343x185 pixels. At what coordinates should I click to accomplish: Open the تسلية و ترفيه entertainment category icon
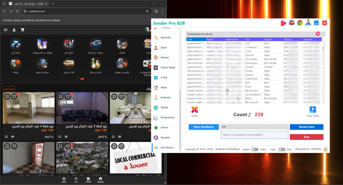point(42,63)
